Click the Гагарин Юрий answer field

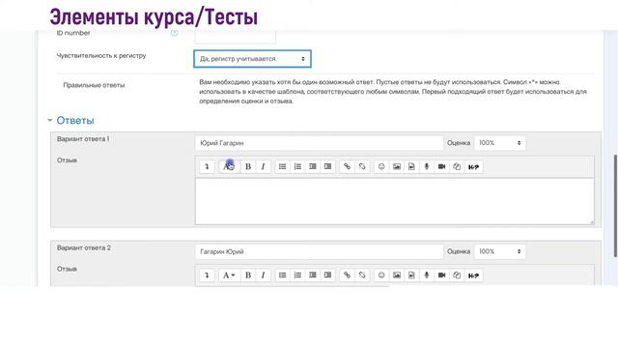(x=320, y=251)
